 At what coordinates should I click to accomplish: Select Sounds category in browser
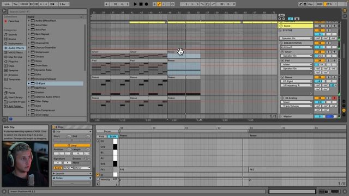pyautogui.click(x=13, y=34)
